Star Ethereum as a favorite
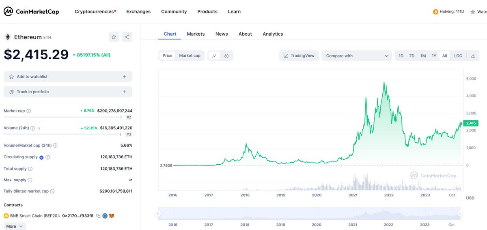 point(114,37)
